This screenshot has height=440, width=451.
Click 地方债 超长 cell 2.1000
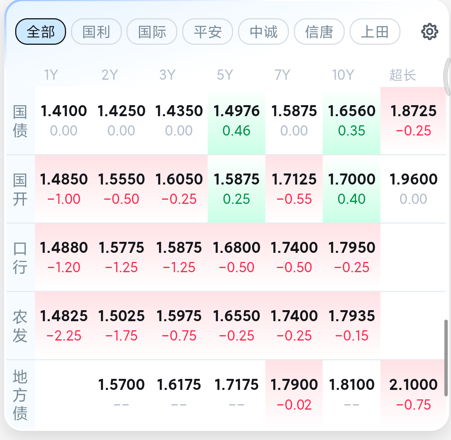(x=413, y=394)
